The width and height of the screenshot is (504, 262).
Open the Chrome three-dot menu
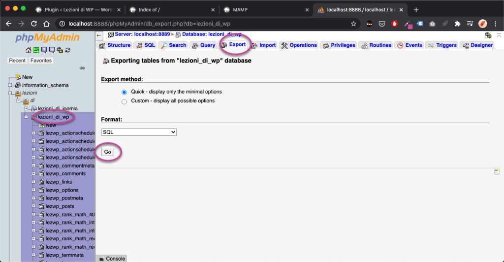click(495, 24)
